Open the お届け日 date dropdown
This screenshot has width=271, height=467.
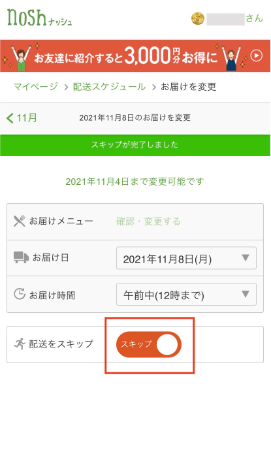186,258
